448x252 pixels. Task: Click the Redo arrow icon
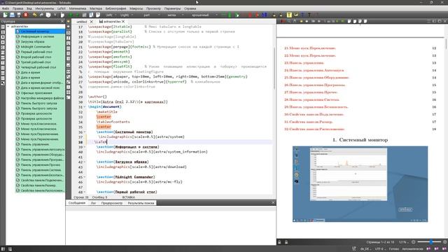tap(41, 15)
